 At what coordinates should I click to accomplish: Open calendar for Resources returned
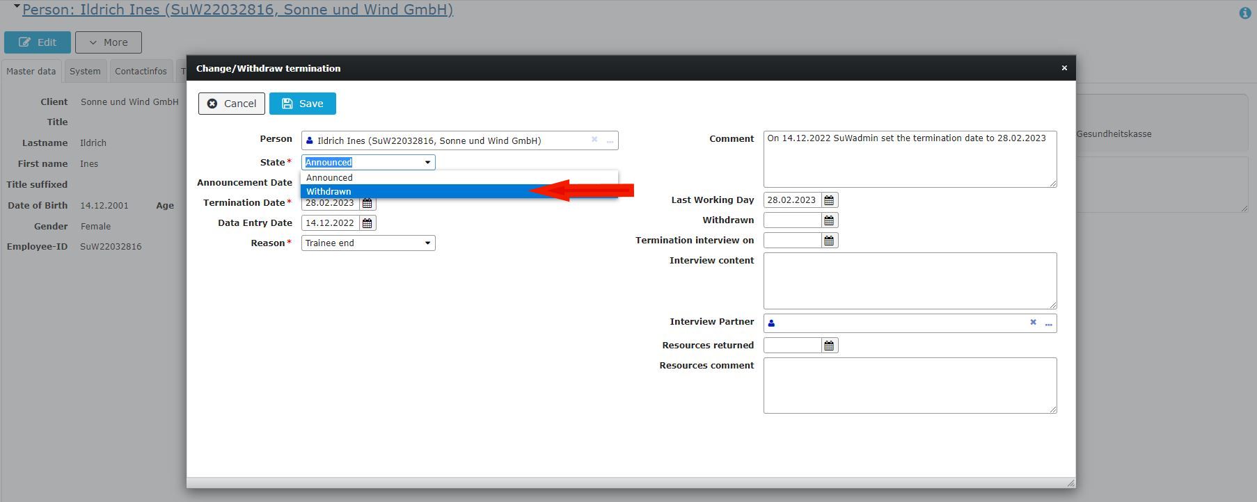pyautogui.click(x=829, y=346)
